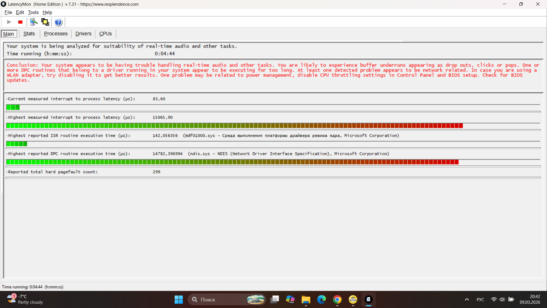This screenshot has height=308, width=547.
Task: Click the LatencyMon taskbar icon
Action: 369,299
